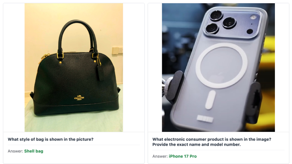Click the white MagSafe alignment bar below ring
The image size is (292, 164).
point(210,100)
